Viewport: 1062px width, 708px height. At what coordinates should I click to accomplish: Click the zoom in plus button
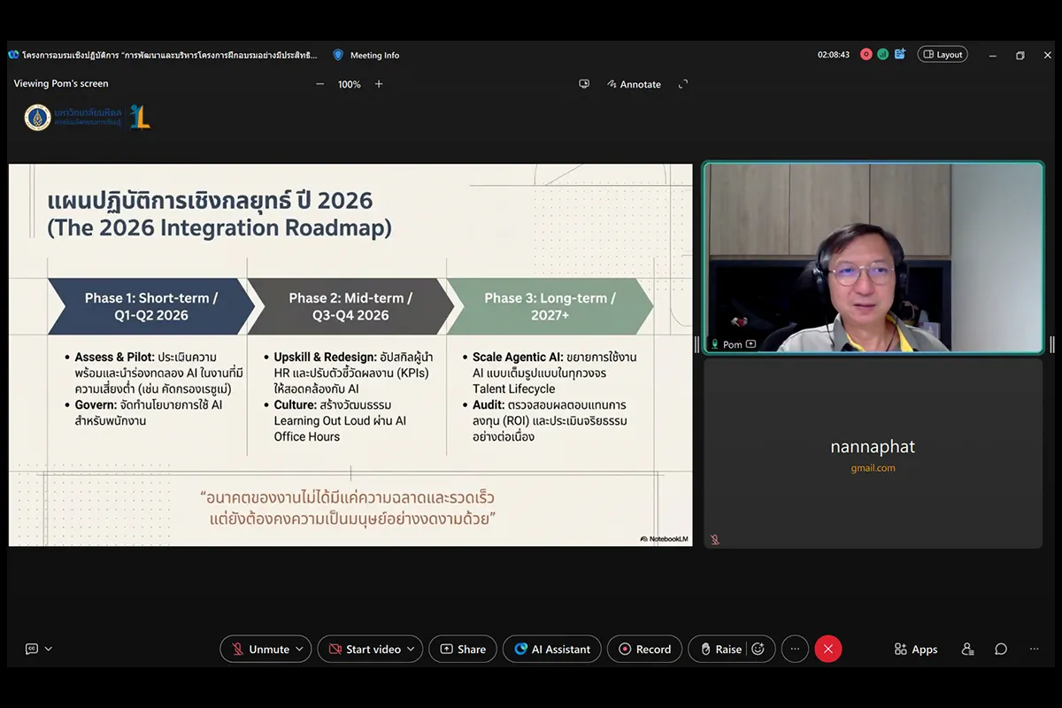pyautogui.click(x=379, y=84)
